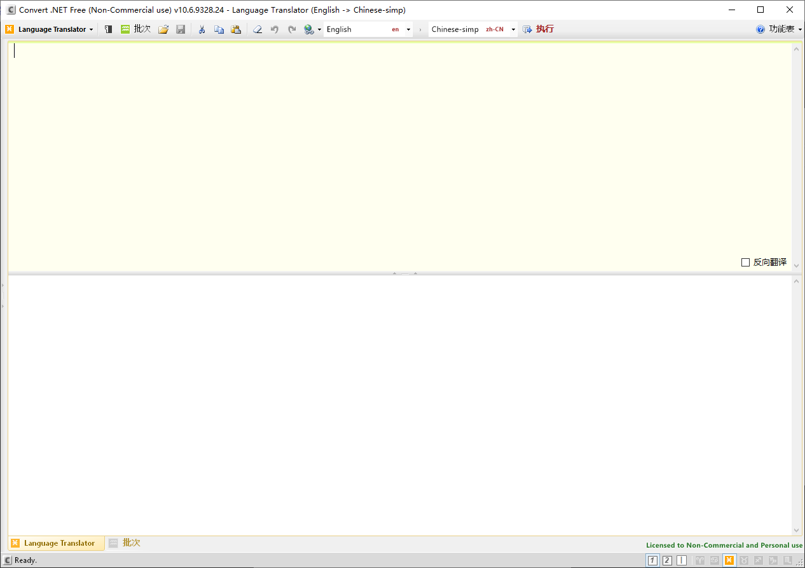
Task: Click the swap arrow between languages
Action: coord(420,29)
